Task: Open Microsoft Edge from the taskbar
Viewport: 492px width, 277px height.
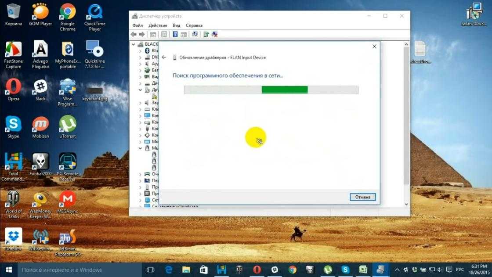Action: pos(168,270)
